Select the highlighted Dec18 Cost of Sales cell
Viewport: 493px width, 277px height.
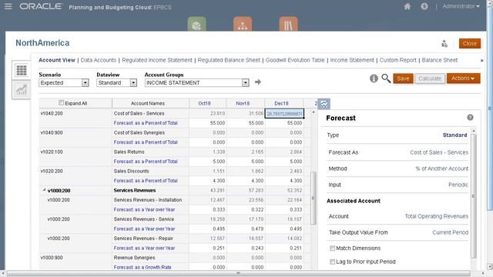click(284, 113)
